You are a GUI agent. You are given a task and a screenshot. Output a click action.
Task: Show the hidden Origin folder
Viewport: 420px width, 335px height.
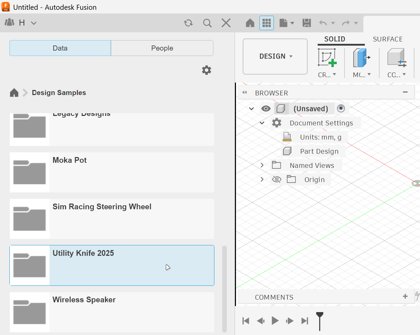(x=277, y=179)
